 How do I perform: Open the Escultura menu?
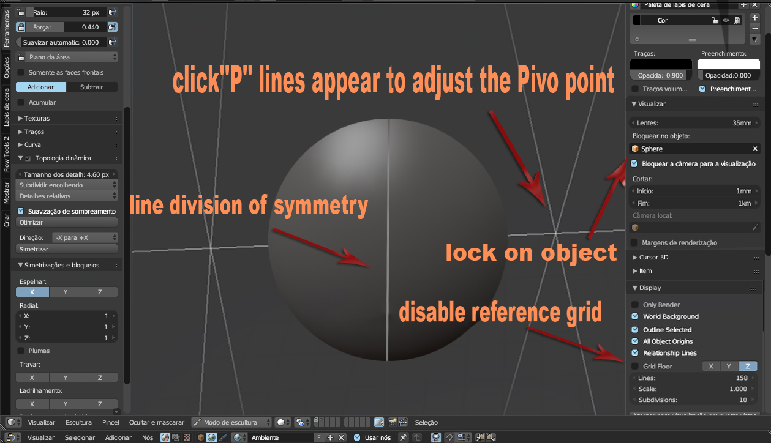78,422
